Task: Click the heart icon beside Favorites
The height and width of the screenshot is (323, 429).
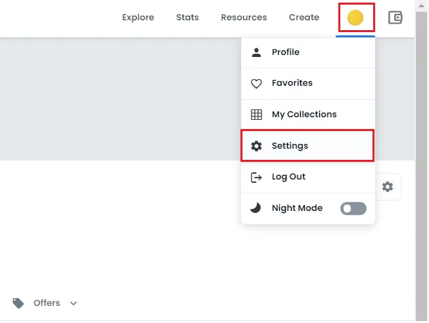Action: (x=256, y=83)
